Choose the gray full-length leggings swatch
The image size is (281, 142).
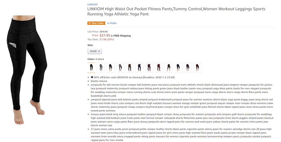pyautogui.click(x=101, y=68)
